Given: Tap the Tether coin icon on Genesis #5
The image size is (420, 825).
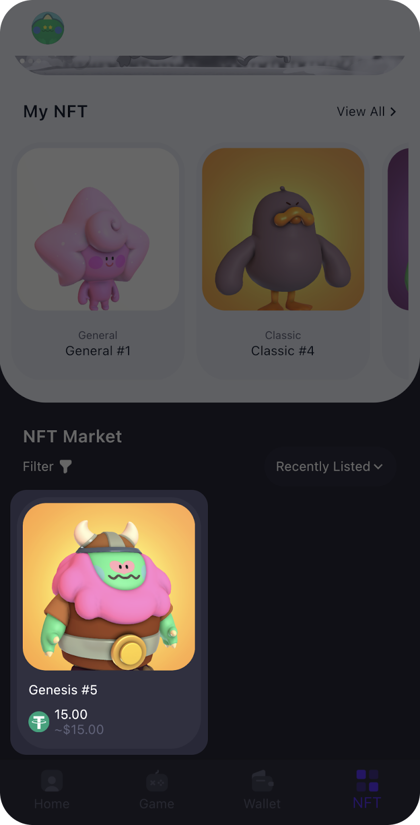Looking at the screenshot, I should [x=39, y=722].
